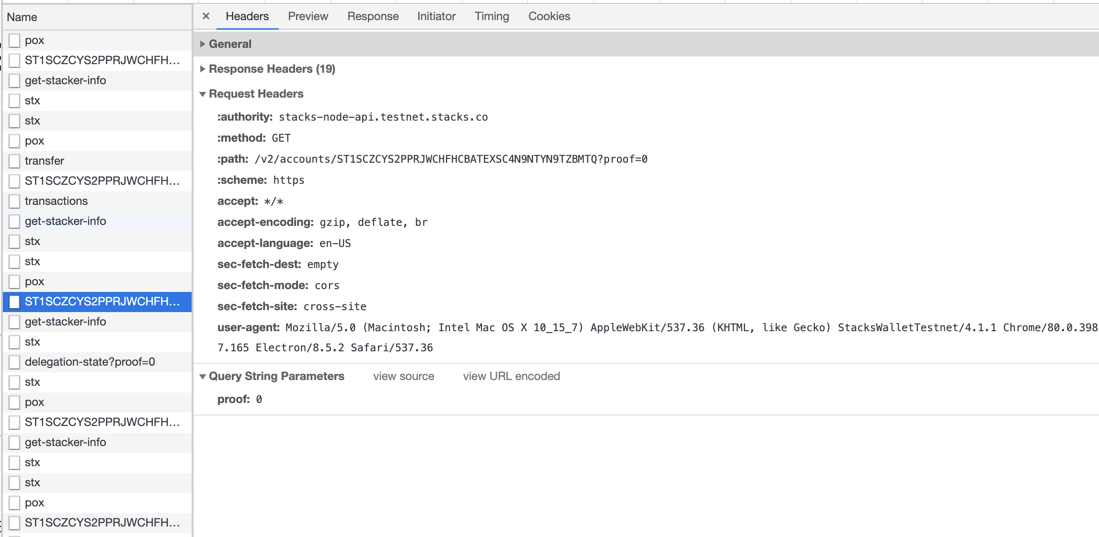1099x537 pixels.
Task: Click the view source link
Action: click(403, 376)
